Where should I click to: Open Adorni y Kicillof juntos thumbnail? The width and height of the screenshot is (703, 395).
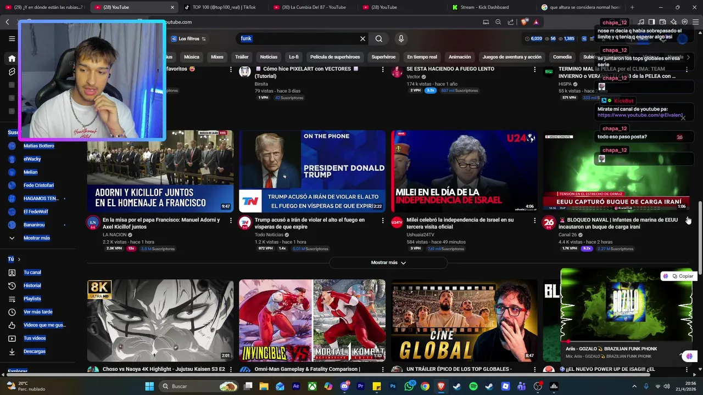coord(160,171)
